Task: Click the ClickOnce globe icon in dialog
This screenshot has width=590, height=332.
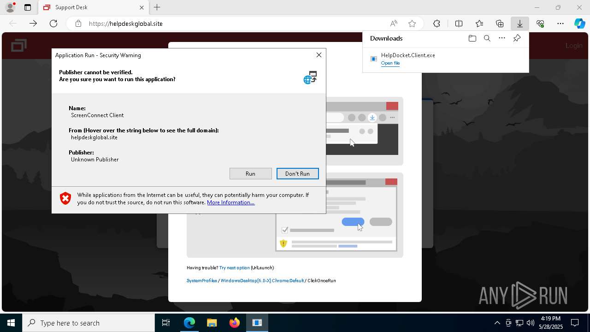Action: coord(310,77)
